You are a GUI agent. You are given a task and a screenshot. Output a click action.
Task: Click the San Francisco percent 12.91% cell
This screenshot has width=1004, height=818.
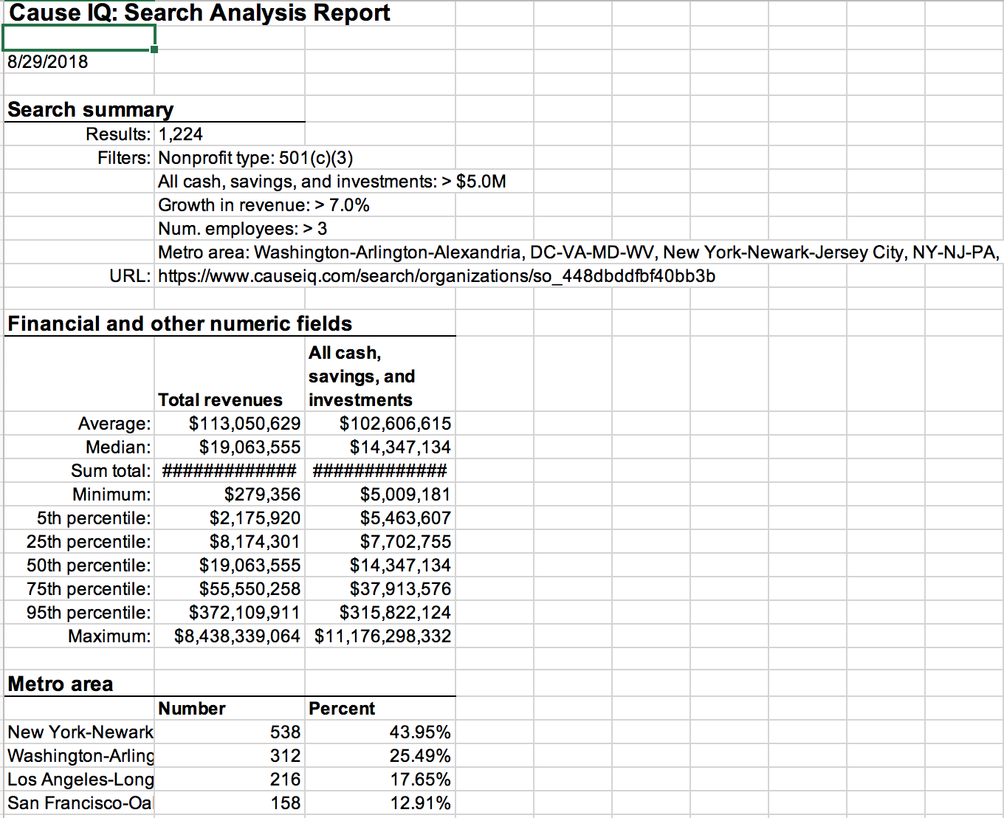pos(419,803)
